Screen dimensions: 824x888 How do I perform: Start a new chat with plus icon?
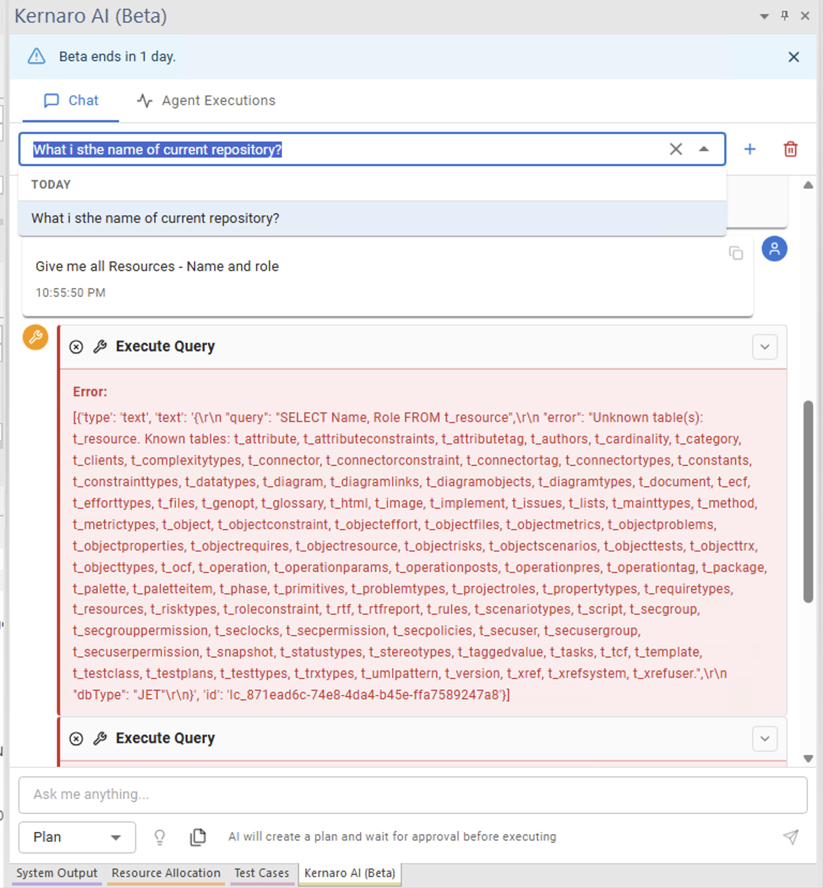point(750,149)
